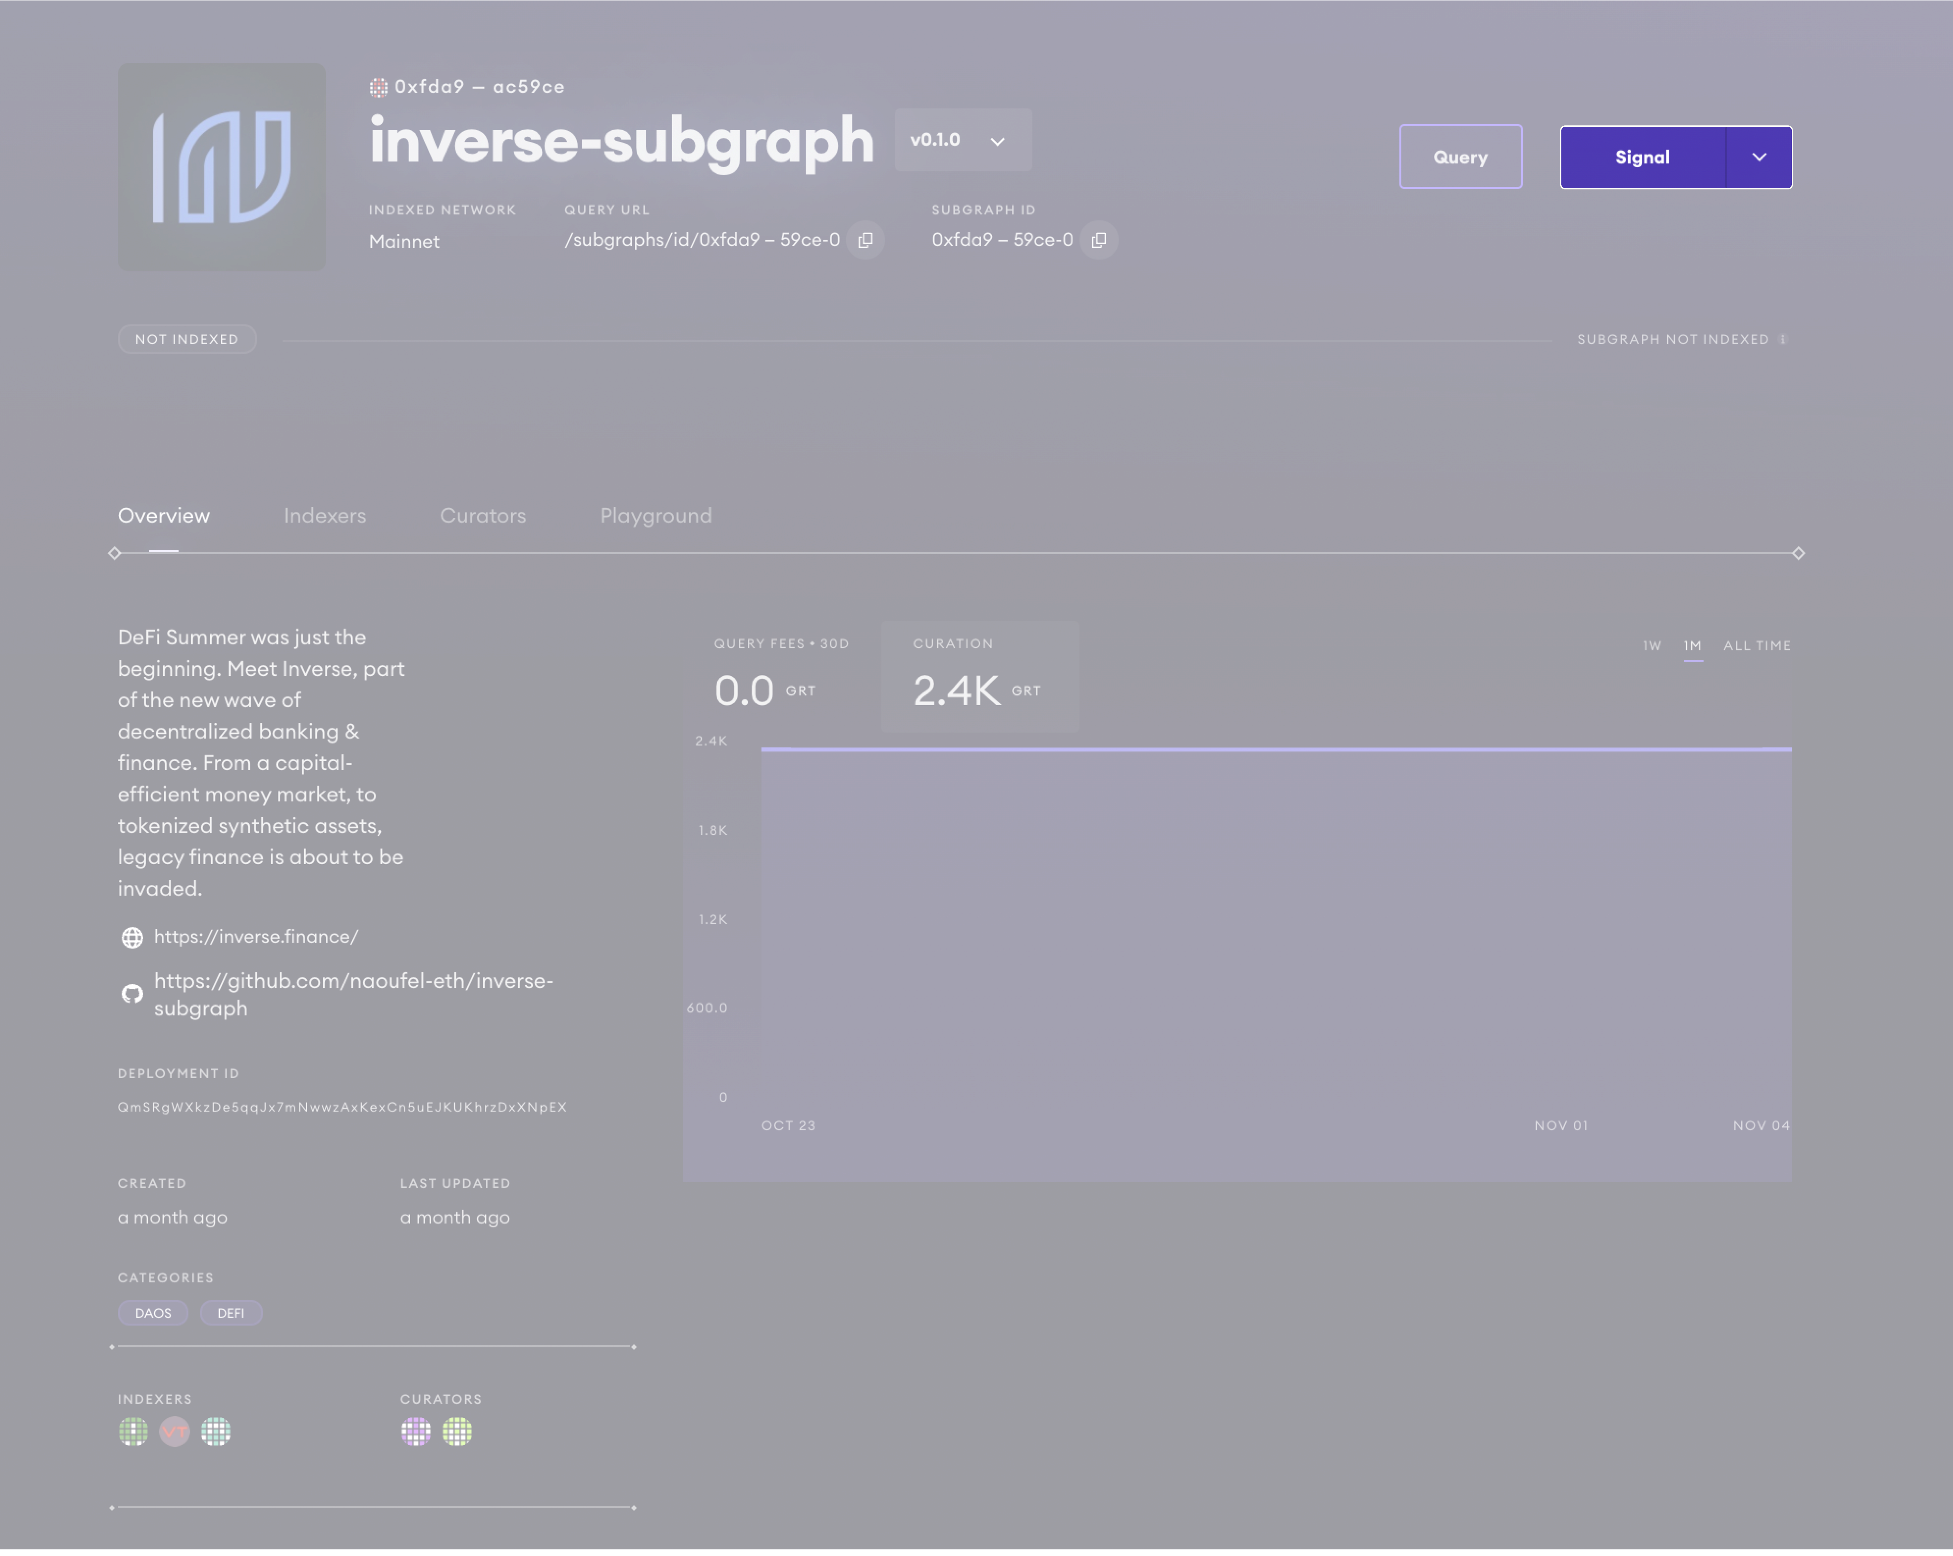The height and width of the screenshot is (1556, 1953).
Task: Click the red VT indexer avatar
Action: point(174,1431)
